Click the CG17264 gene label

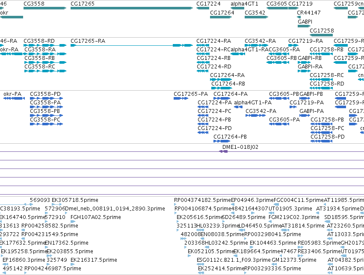[222, 13]
